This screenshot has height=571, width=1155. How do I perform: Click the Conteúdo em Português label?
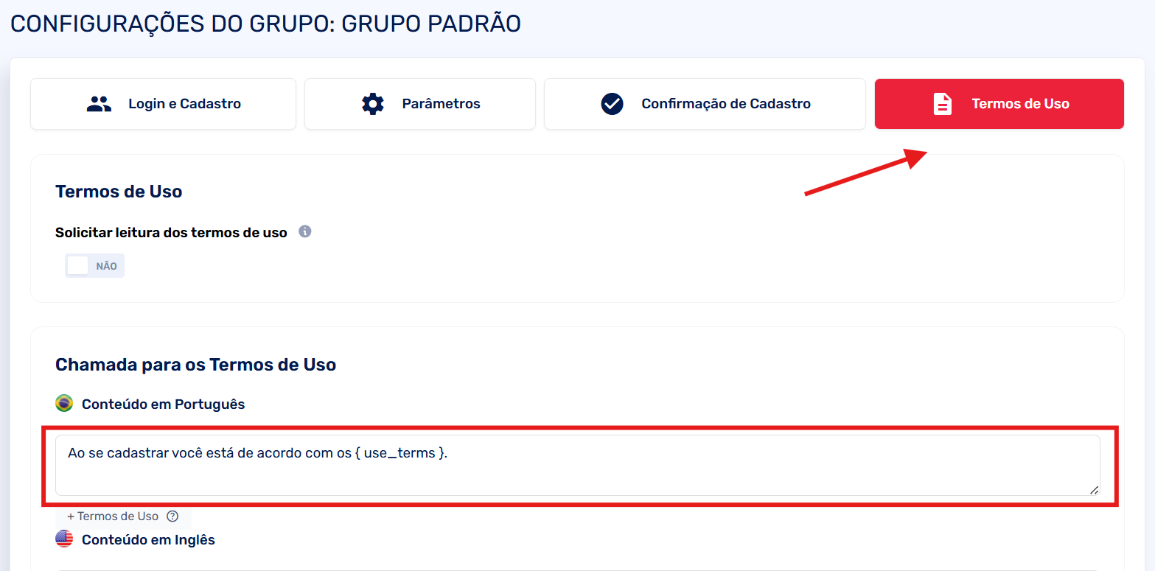[x=163, y=404]
